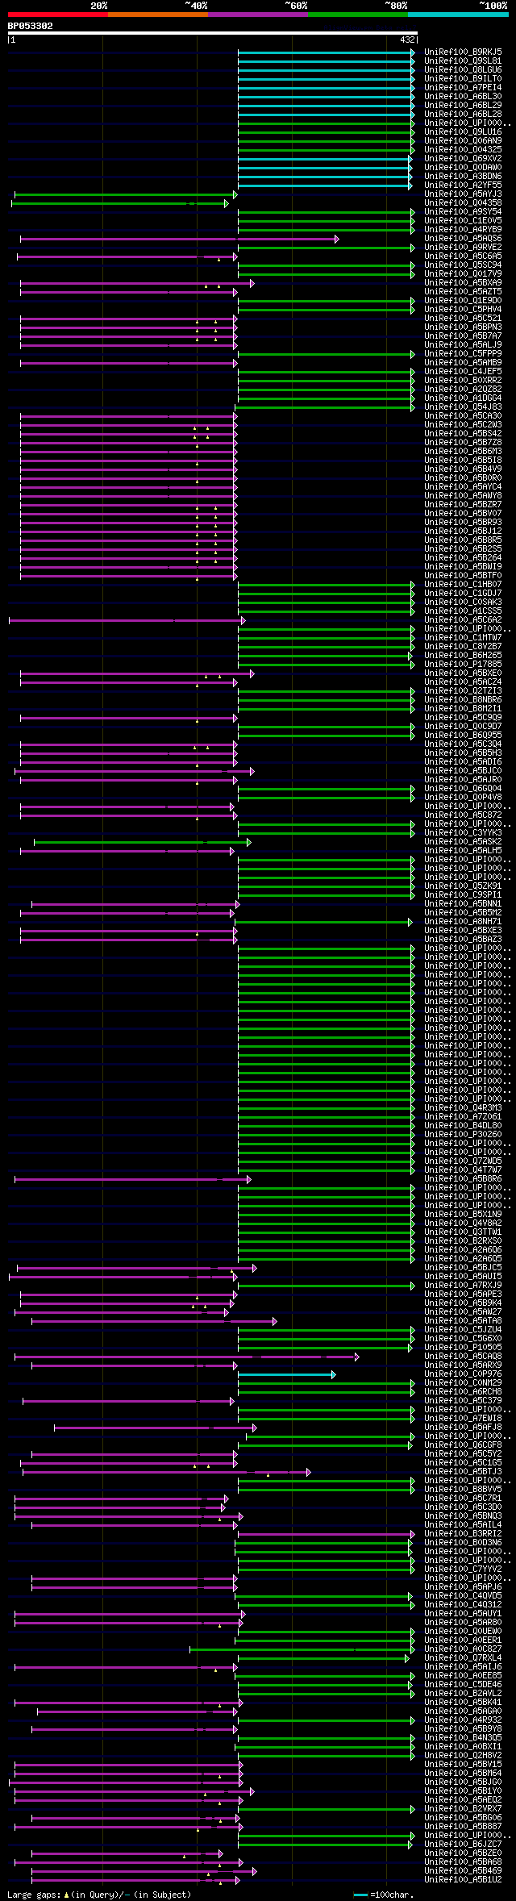Click the UniRef100_C5FPP9 label

click(463, 354)
